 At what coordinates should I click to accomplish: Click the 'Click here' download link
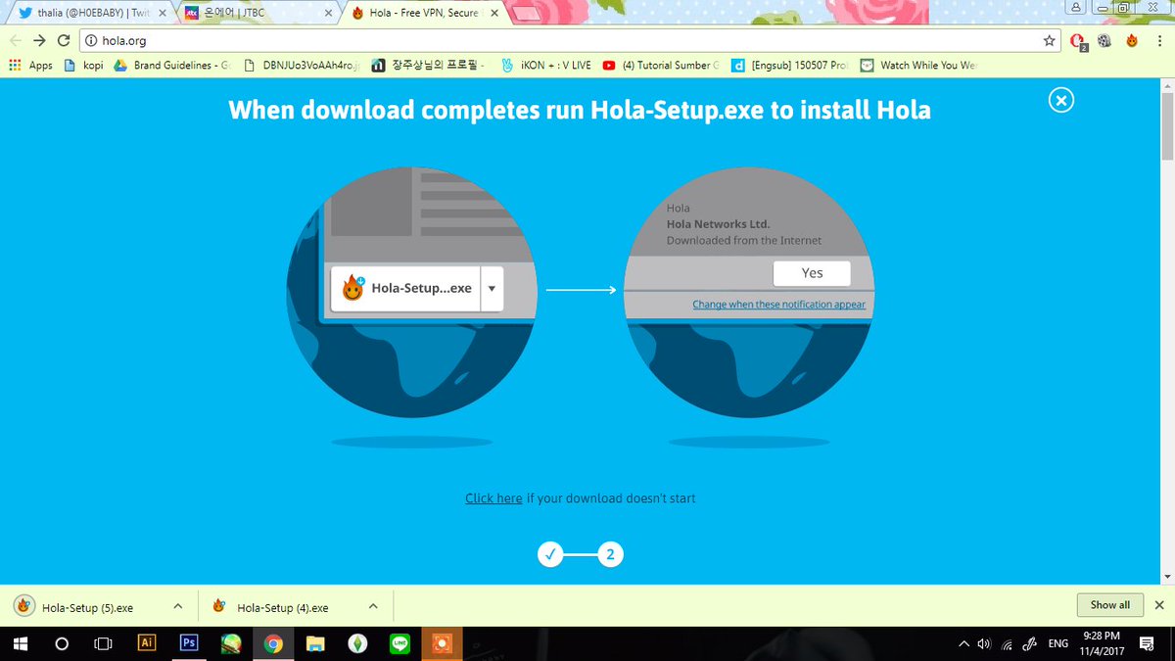coord(493,498)
